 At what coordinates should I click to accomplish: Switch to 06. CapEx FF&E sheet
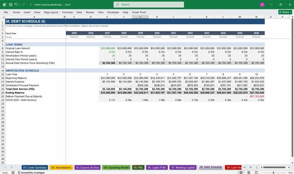(157, 168)
